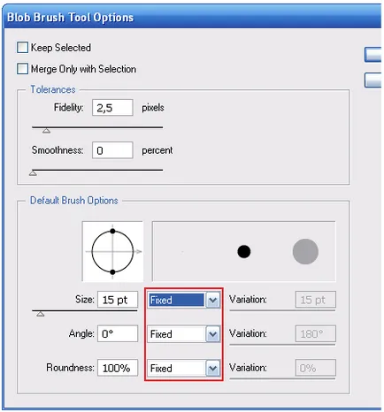Open the Angle Fixed dropdown
Viewport: 384px width, 412px height.
[x=184, y=334]
